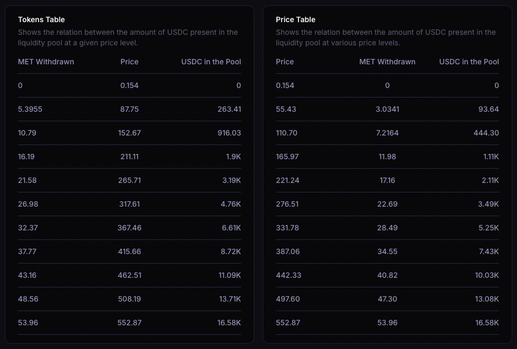Click the 28.49 MET Withdrawn cell
517x349 pixels.
point(387,228)
